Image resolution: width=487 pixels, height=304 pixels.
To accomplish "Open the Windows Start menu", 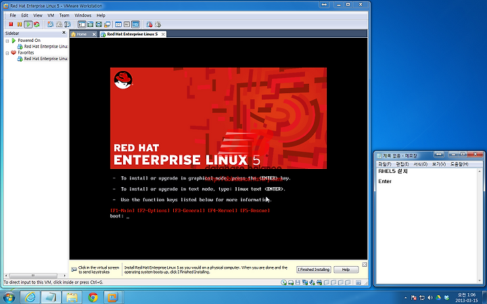I will (8, 297).
